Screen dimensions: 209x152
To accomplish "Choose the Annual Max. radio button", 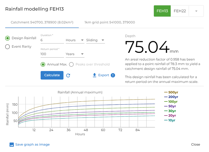I will [x=43, y=64].
